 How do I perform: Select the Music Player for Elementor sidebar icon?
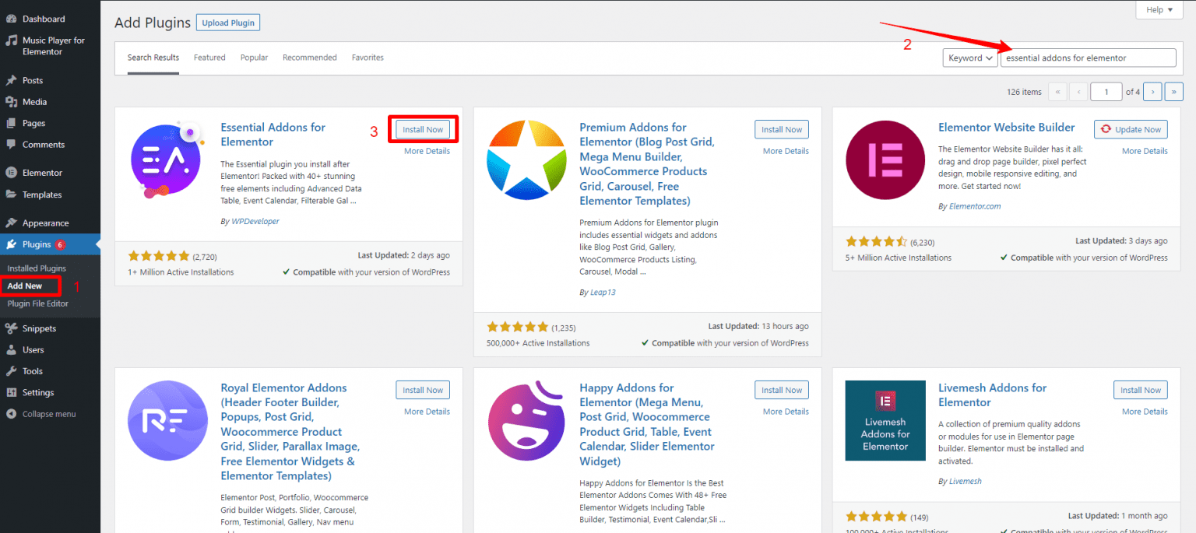11,40
